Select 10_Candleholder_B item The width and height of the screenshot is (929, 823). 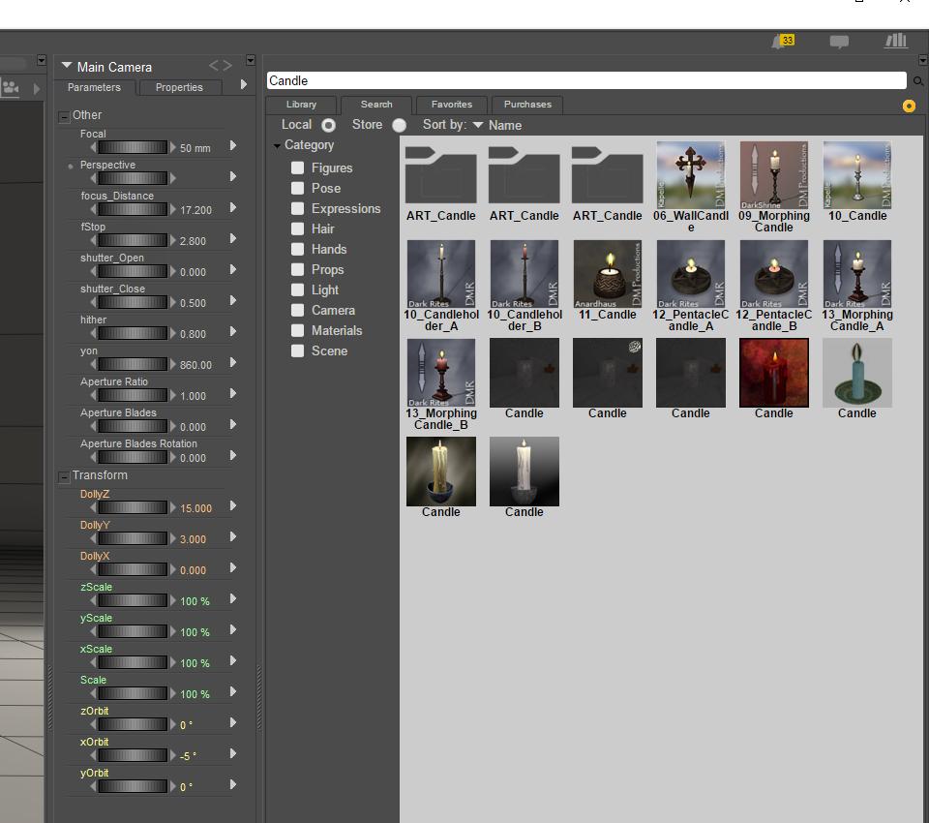pyautogui.click(x=524, y=274)
